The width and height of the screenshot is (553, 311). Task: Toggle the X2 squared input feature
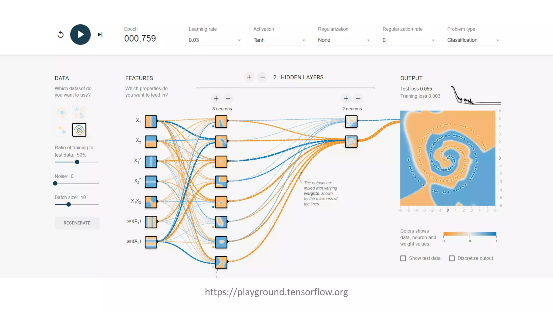[151, 182]
